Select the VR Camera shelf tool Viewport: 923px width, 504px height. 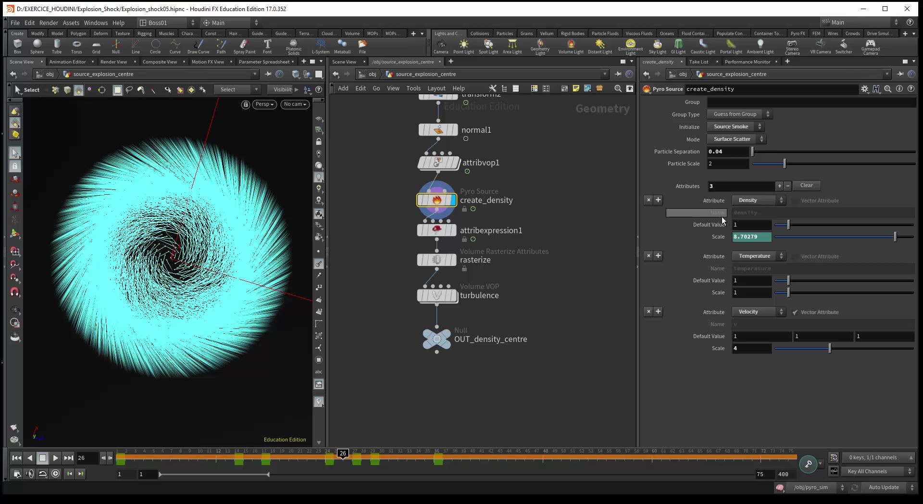tap(820, 47)
